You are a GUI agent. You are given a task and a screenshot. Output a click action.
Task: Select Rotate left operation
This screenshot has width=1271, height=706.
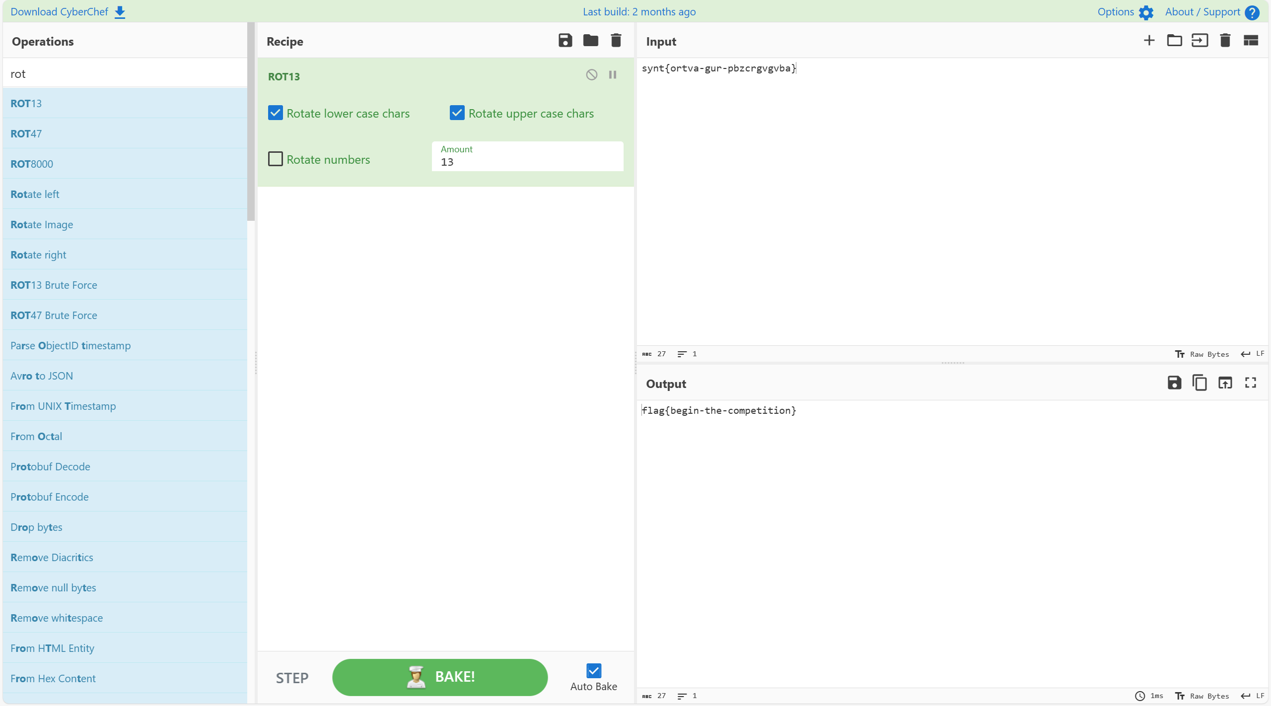click(125, 194)
